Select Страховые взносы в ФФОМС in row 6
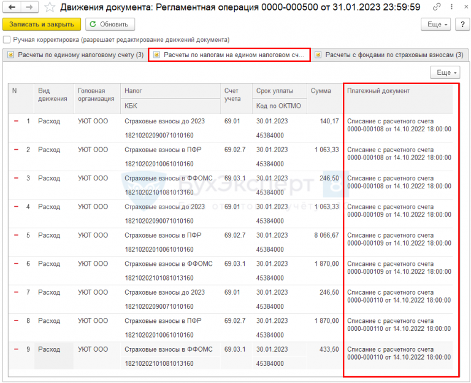 tap(169, 264)
